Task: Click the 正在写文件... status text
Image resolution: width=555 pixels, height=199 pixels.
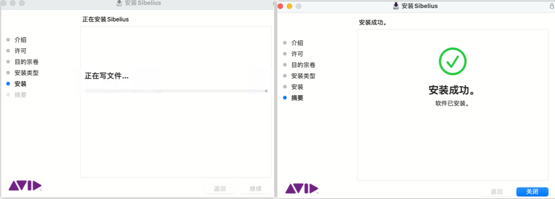Action: coord(106,76)
